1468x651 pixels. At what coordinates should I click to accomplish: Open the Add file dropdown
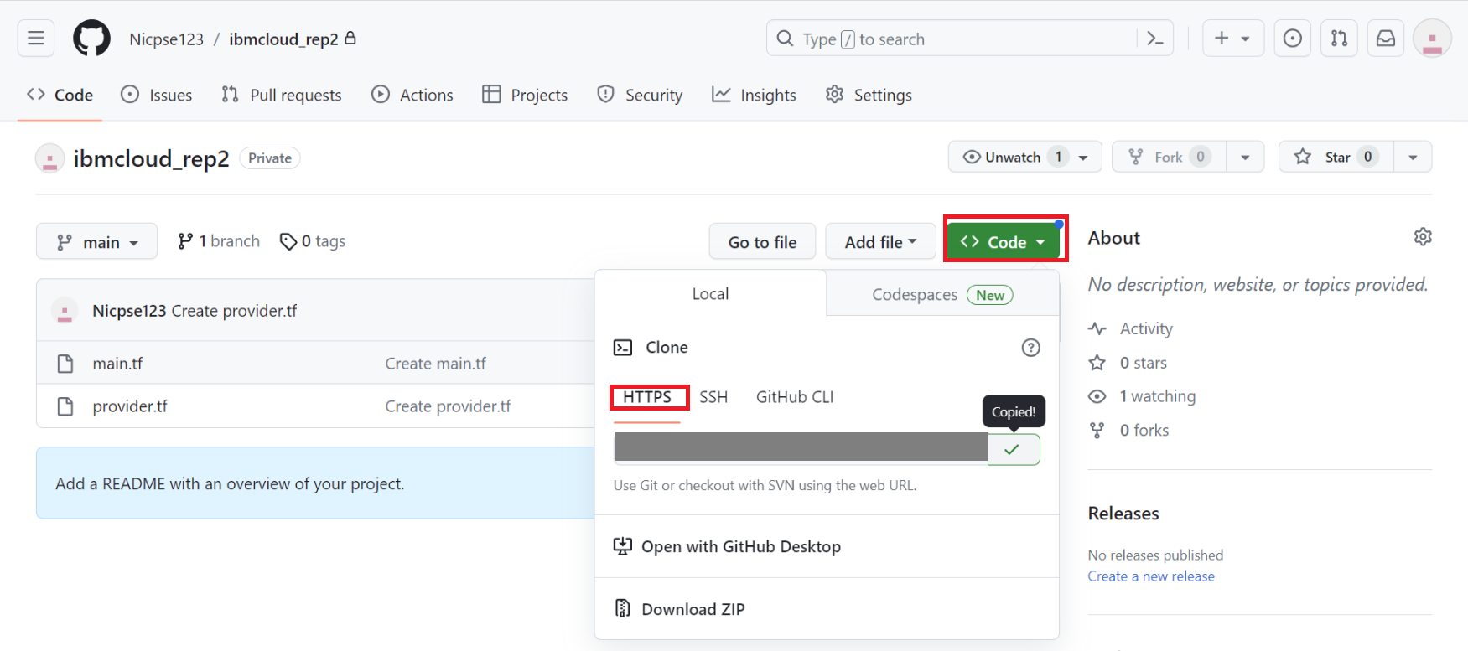tap(879, 242)
